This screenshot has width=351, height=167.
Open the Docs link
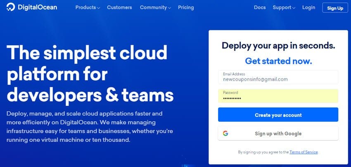[260, 7]
